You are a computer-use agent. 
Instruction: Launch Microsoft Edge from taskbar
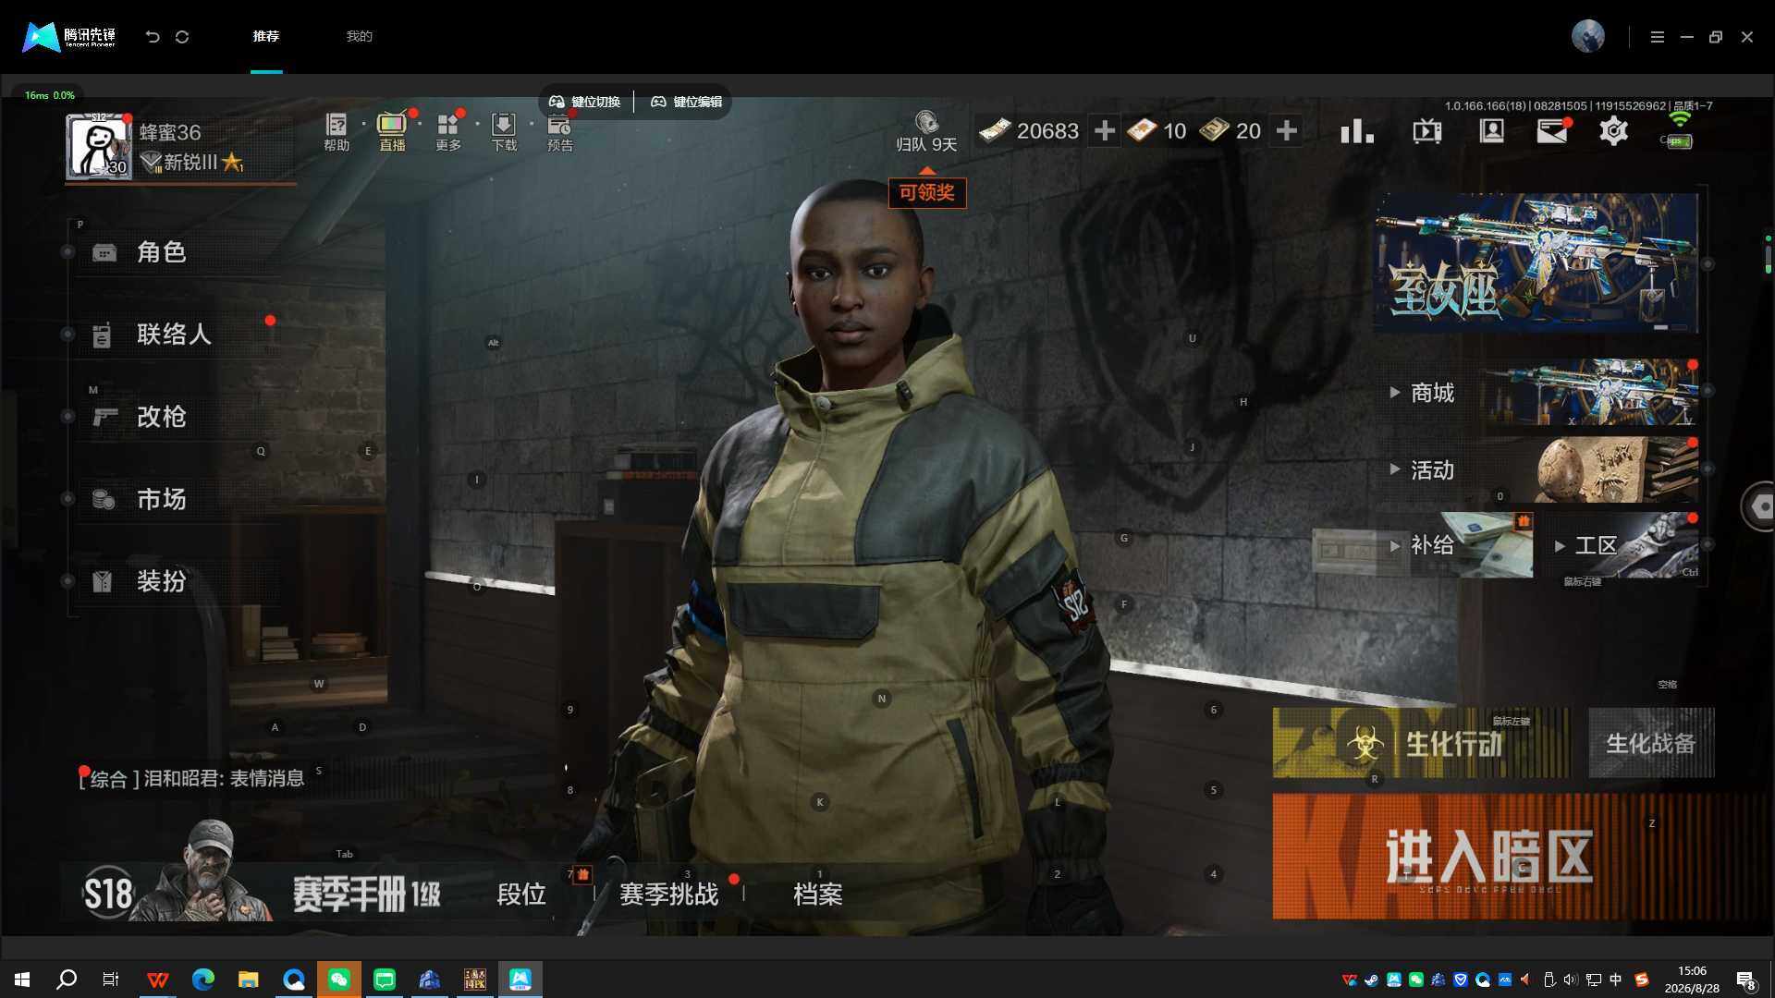(x=202, y=980)
